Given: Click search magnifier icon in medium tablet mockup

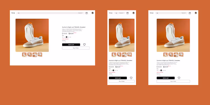Looking at the screenshot, I should pos(157,13).
